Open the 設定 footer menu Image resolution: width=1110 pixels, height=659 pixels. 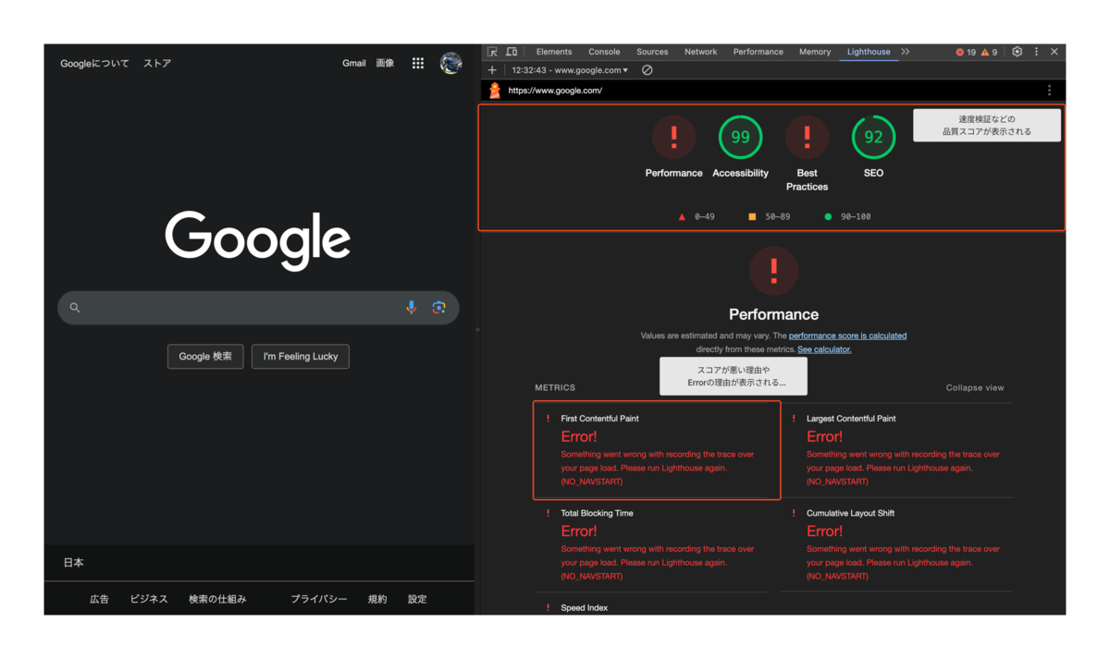click(418, 599)
